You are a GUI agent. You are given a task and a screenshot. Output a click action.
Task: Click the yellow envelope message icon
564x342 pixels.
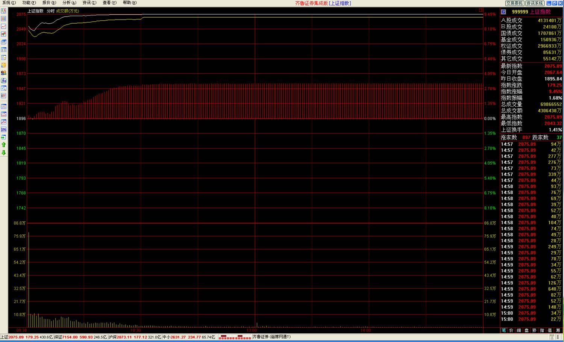[x=4, y=65]
